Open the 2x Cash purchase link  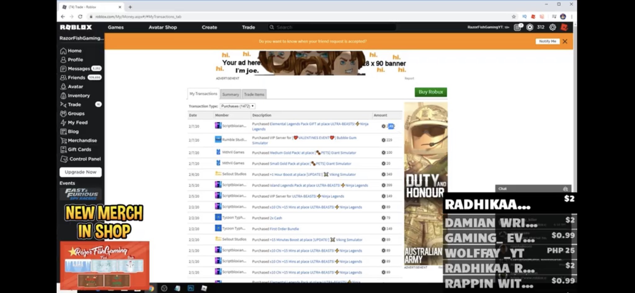click(276, 218)
